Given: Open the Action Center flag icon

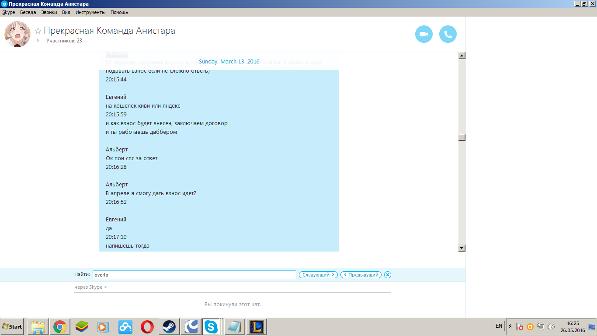Looking at the screenshot, I should click(520, 327).
